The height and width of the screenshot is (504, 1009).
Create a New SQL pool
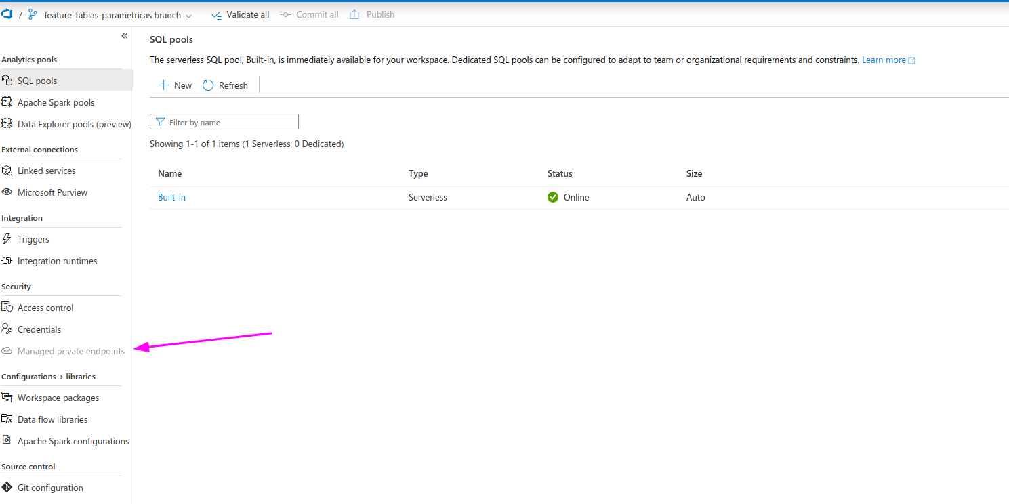point(174,85)
